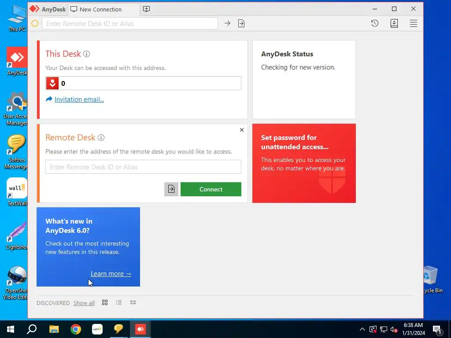The width and height of the screenshot is (451, 338).
Task: Click the connection status circle indicator
Action: tap(35, 23)
